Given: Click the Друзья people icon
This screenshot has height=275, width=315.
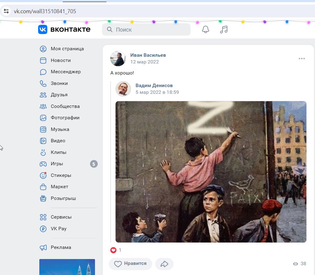Looking at the screenshot, I should coord(43,95).
